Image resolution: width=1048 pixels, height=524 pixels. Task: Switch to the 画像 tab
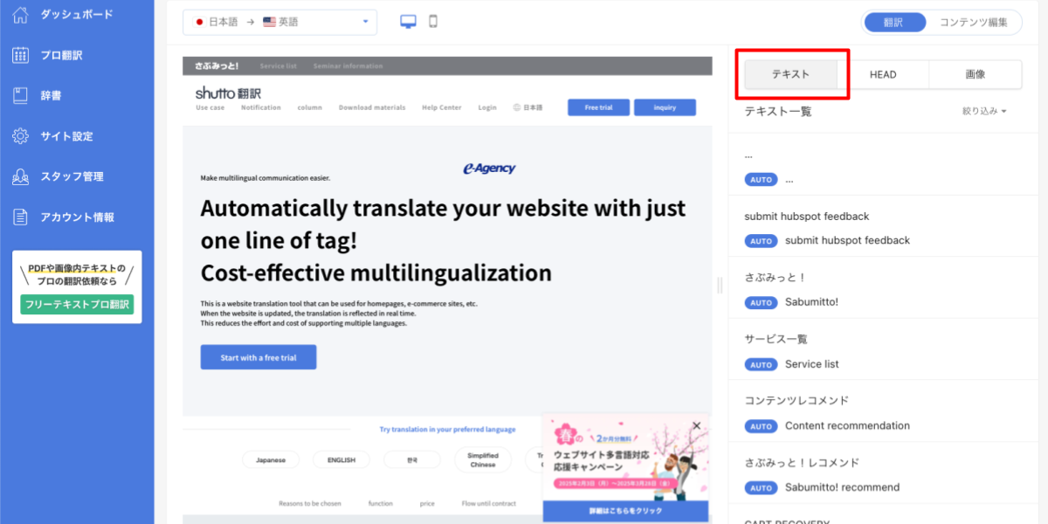(x=976, y=74)
